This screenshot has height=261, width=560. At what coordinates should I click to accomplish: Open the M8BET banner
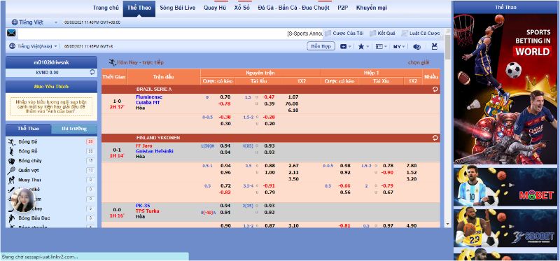point(505,186)
